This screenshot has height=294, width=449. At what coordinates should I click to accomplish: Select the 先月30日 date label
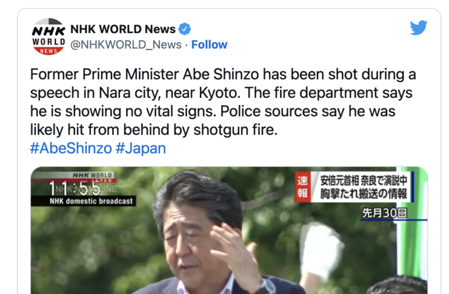tap(385, 213)
